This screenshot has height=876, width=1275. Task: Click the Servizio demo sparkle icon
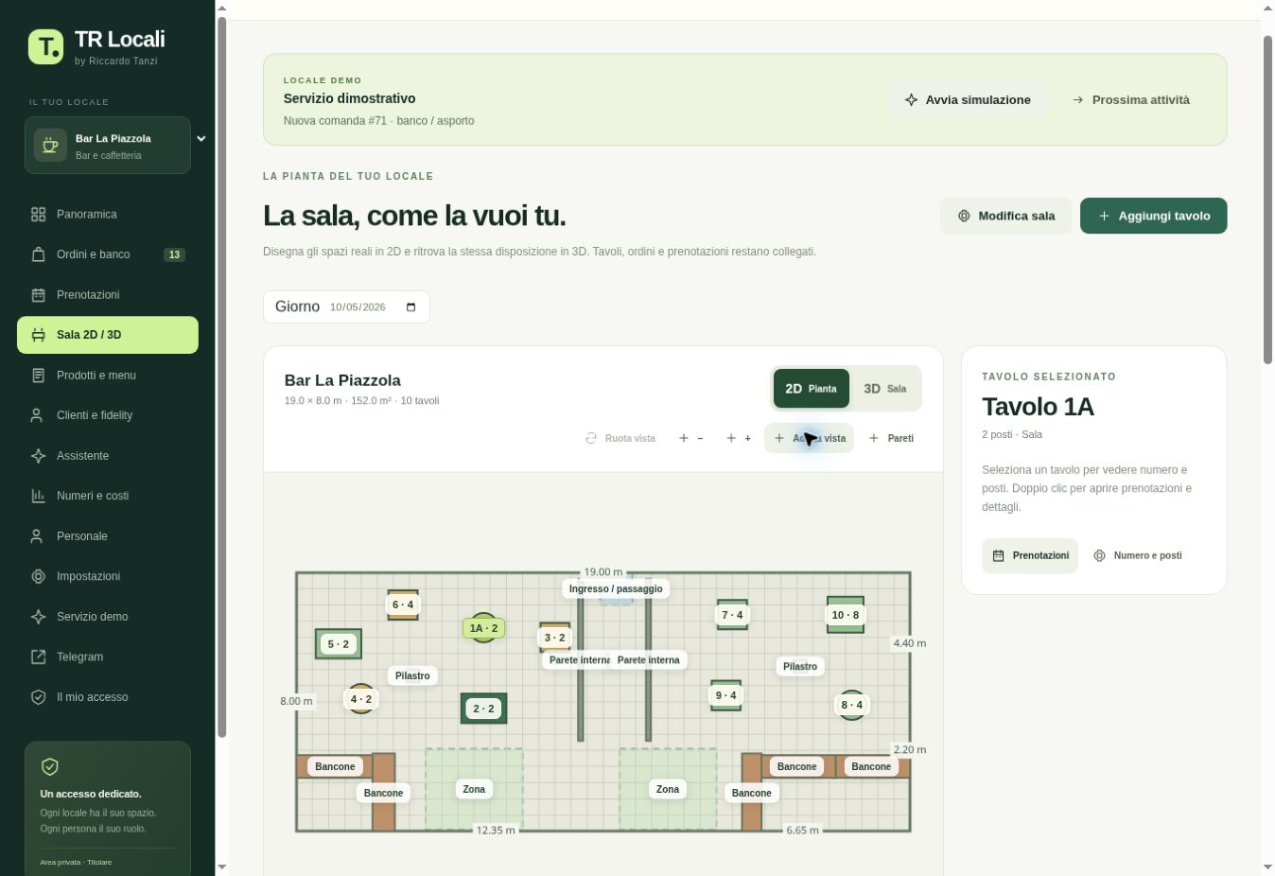click(38, 617)
